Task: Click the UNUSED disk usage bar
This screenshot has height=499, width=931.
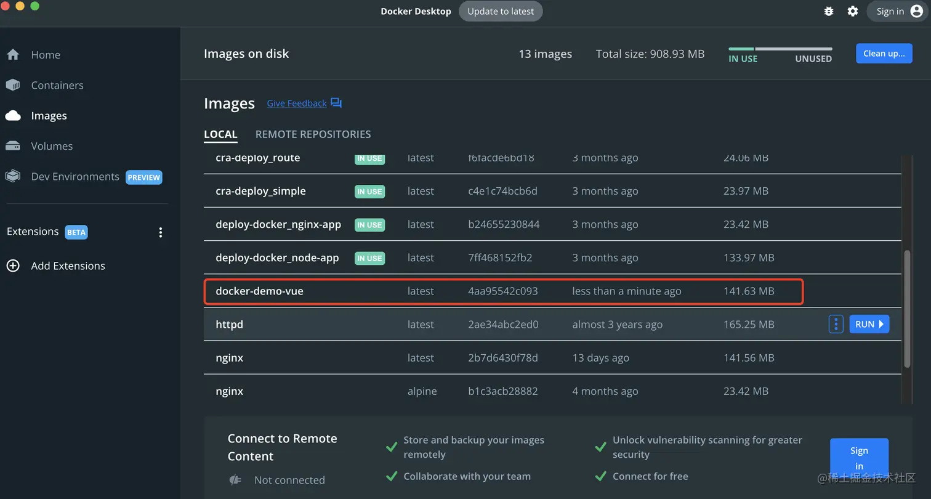Action: pos(794,49)
